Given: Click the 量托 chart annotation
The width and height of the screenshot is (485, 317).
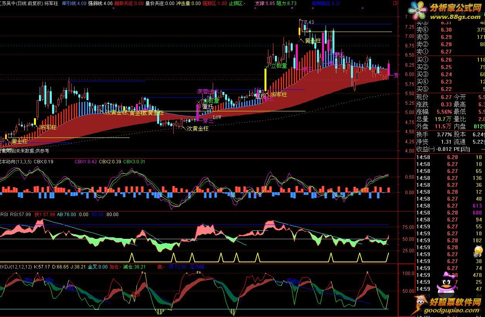Looking at the screenshot, I should pos(208,106).
